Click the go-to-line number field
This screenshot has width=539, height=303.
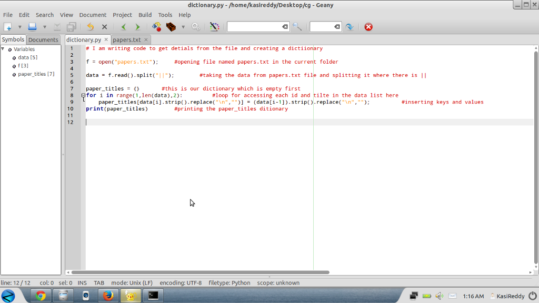click(322, 27)
